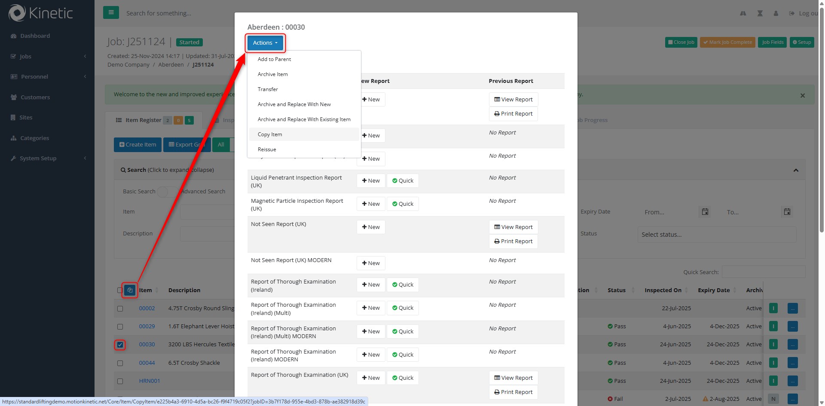Click New for Not Seen Report (UK) MODERN
This screenshot has height=406, width=825.
(x=371, y=263)
